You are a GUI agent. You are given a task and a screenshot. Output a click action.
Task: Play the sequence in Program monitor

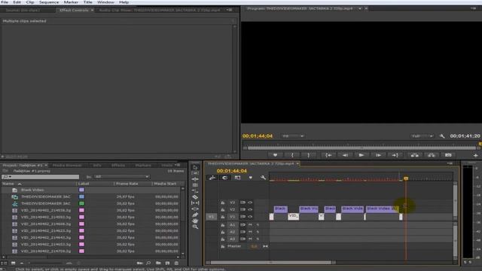pos(361,155)
